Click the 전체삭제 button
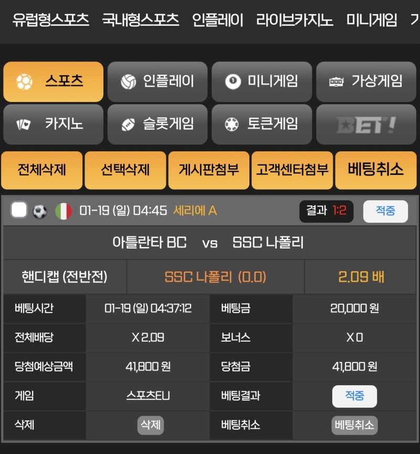Image resolution: width=420 pixels, height=454 pixels. [41, 170]
